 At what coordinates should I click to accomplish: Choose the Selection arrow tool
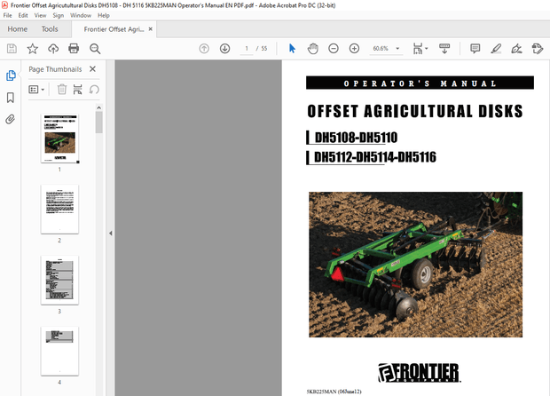[x=292, y=49]
